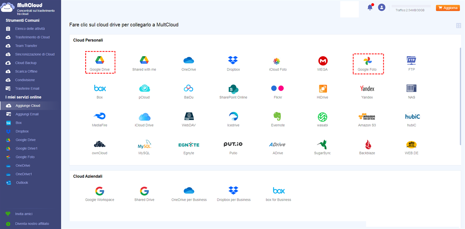The image size is (465, 229).
Task: Add Flickr account
Action: 277,88
